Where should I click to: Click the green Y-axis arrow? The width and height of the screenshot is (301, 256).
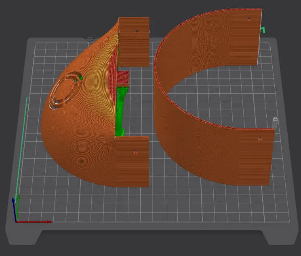click(18, 207)
